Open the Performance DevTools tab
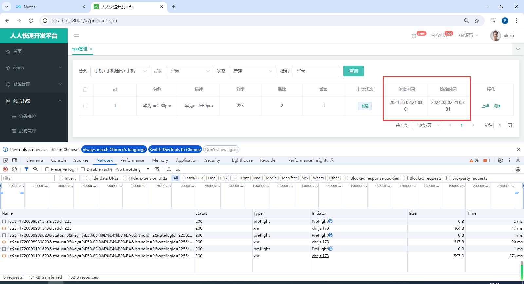The height and width of the screenshot is (284, 524). 132,160
